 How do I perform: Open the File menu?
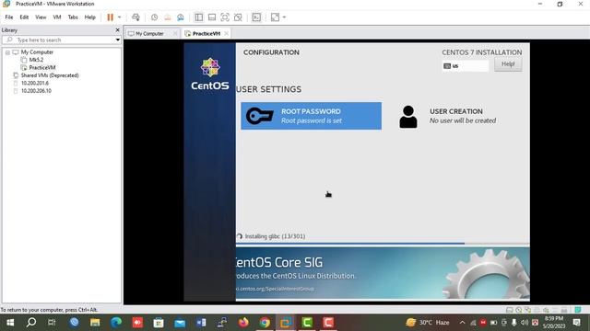click(9, 17)
